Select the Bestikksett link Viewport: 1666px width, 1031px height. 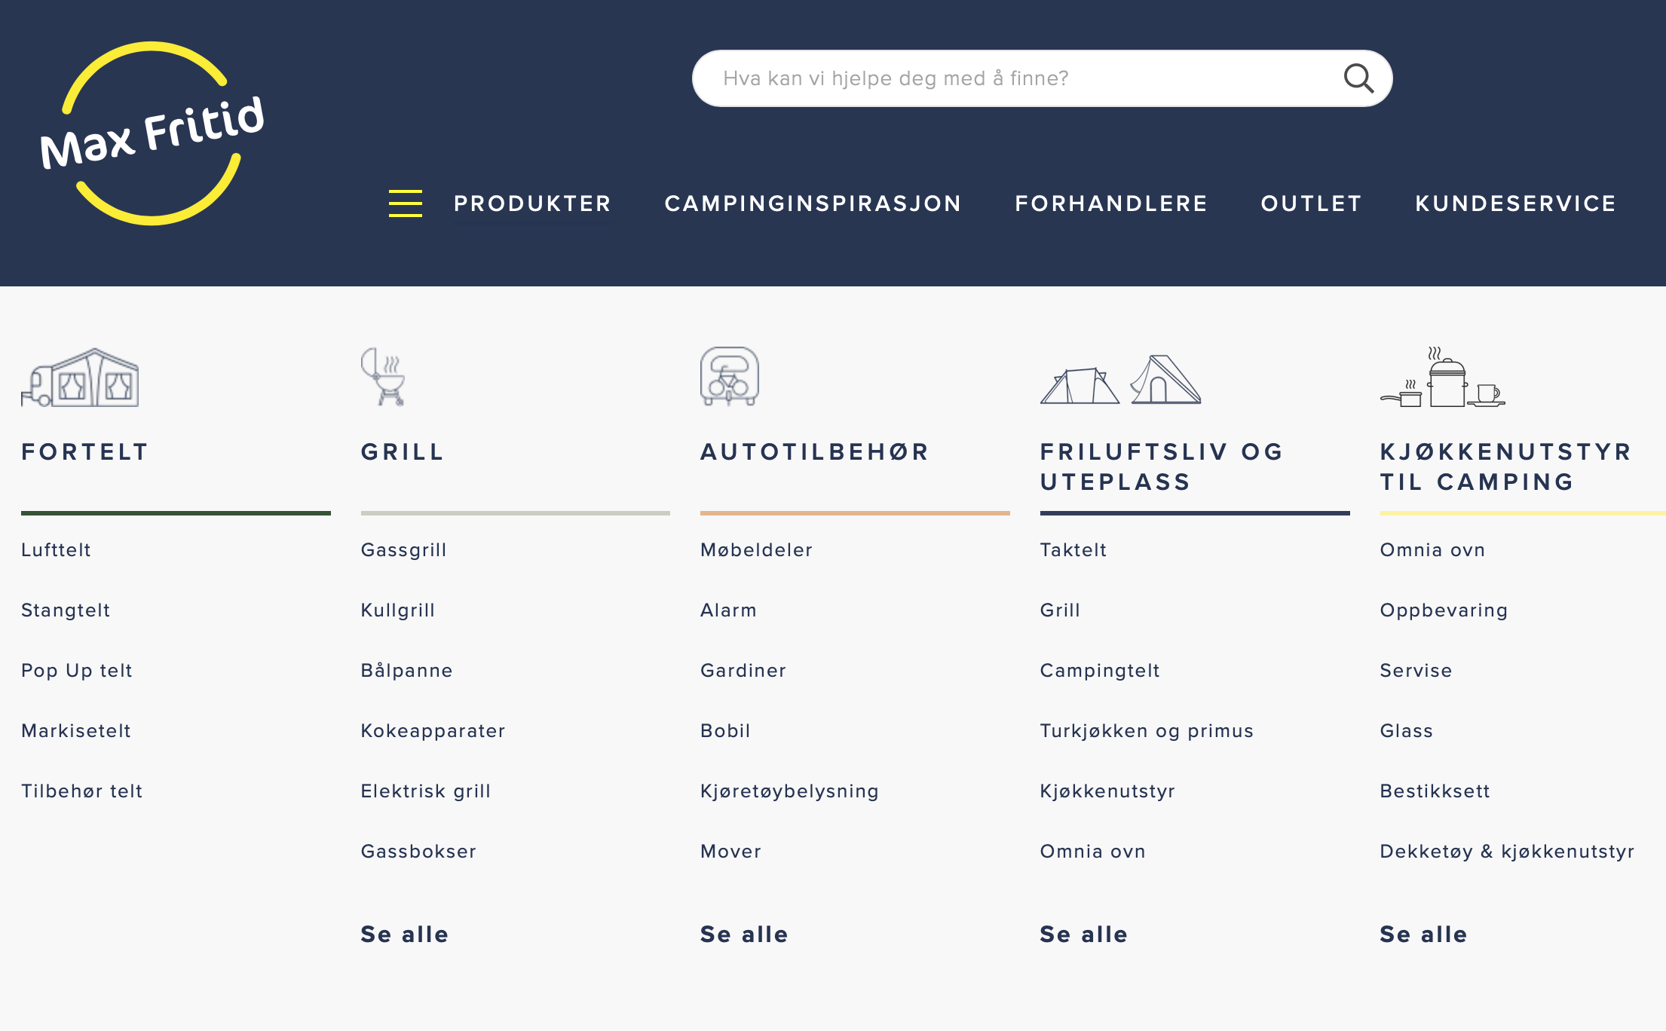tap(1435, 791)
